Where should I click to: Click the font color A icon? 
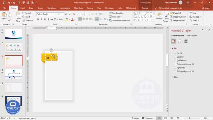point(72,19)
